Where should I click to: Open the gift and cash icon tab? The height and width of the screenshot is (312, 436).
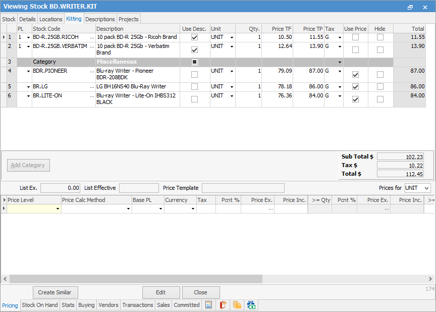click(251, 305)
